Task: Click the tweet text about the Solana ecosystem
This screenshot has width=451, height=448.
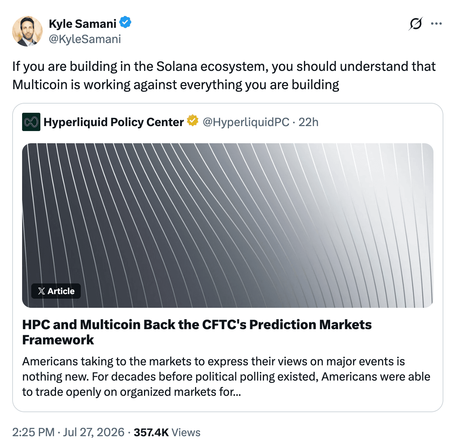Action: click(x=224, y=75)
